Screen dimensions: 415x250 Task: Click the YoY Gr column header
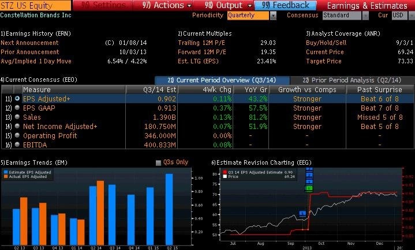click(251, 90)
